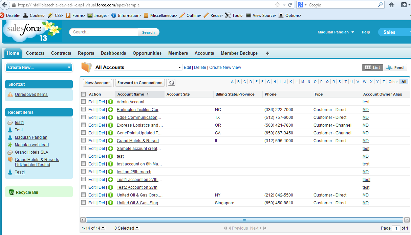411x235 pixels.
Task: Open the Sales app dropdown
Action: (x=394, y=32)
